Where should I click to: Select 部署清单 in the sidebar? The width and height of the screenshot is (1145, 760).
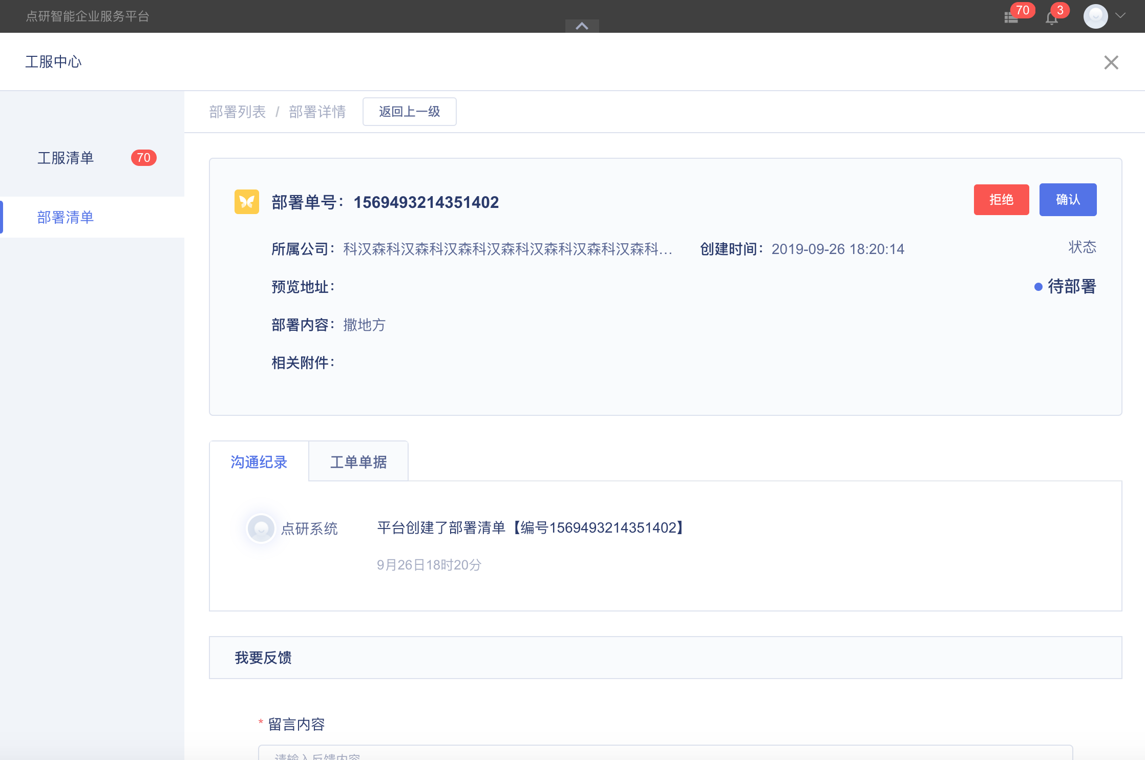point(92,217)
